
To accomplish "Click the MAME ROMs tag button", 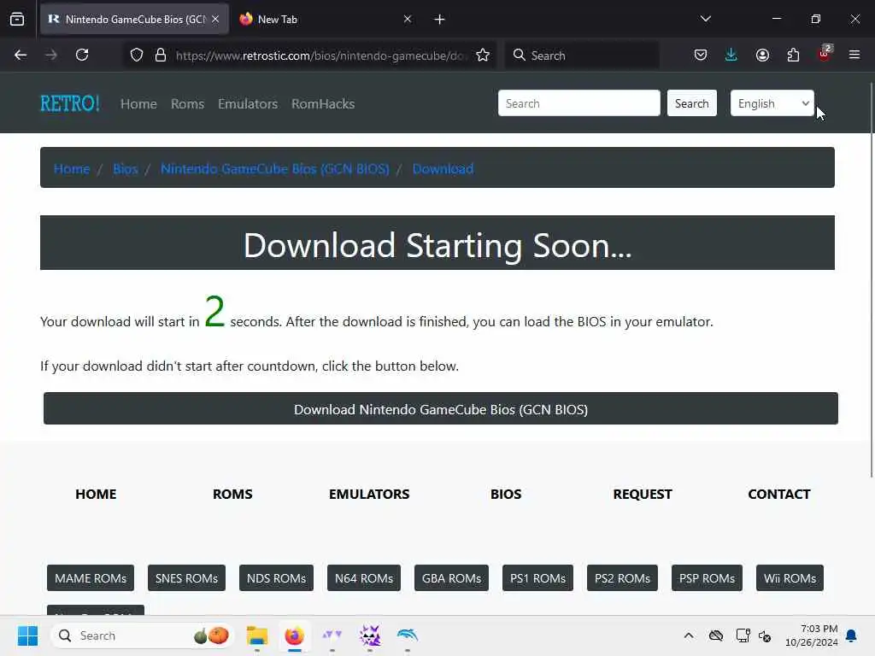I will [91, 578].
